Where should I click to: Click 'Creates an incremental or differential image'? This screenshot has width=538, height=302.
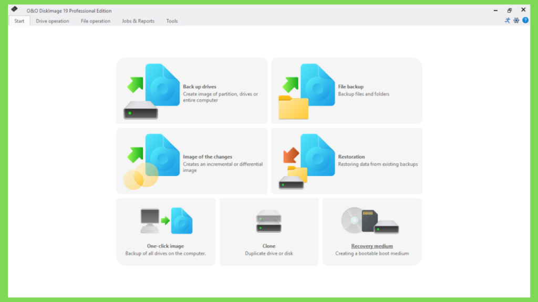[223, 167]
